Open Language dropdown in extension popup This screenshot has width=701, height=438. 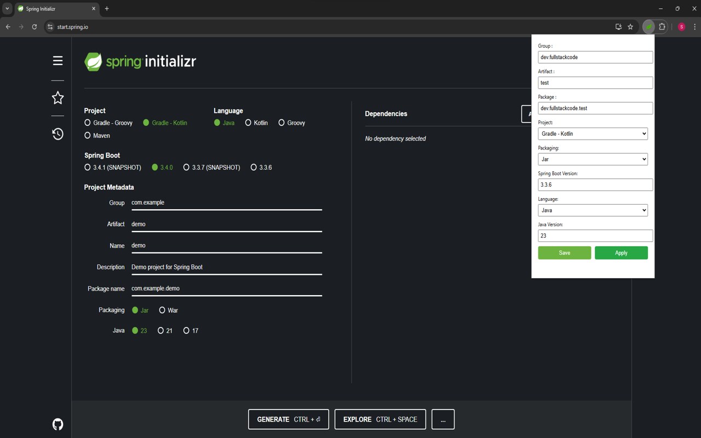[x=593, y=210]
